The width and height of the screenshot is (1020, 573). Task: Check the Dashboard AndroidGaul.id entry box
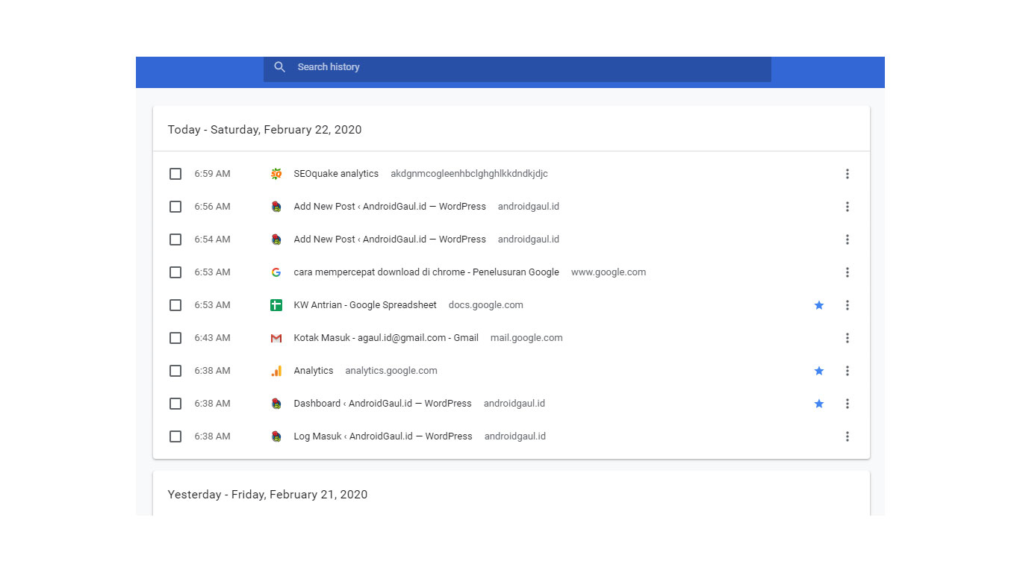pos(175,404)
